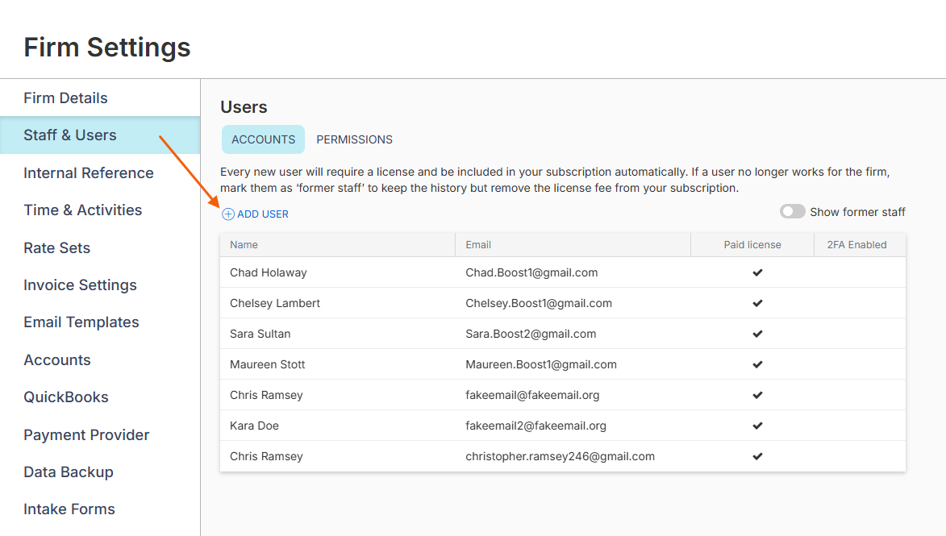This screenshot has height=536, width=946.
Task: Go to Intake Forms settings
Action: coord(69,509)
